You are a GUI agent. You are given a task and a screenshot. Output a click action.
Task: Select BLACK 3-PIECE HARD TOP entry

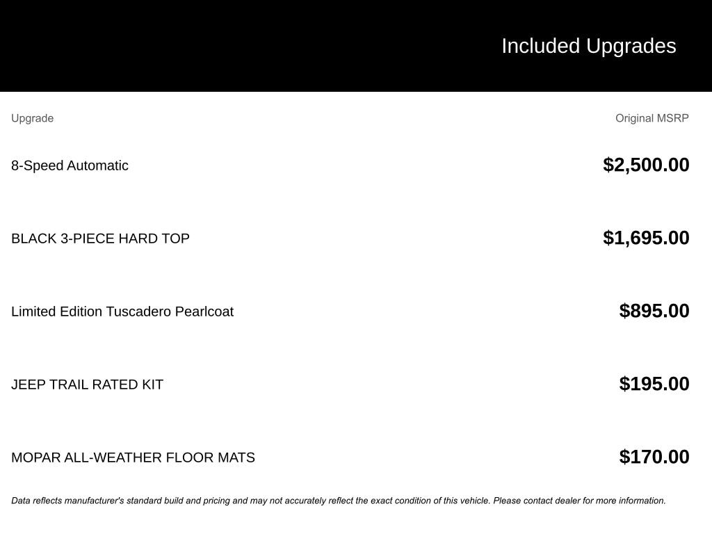(x=100, y=238)
